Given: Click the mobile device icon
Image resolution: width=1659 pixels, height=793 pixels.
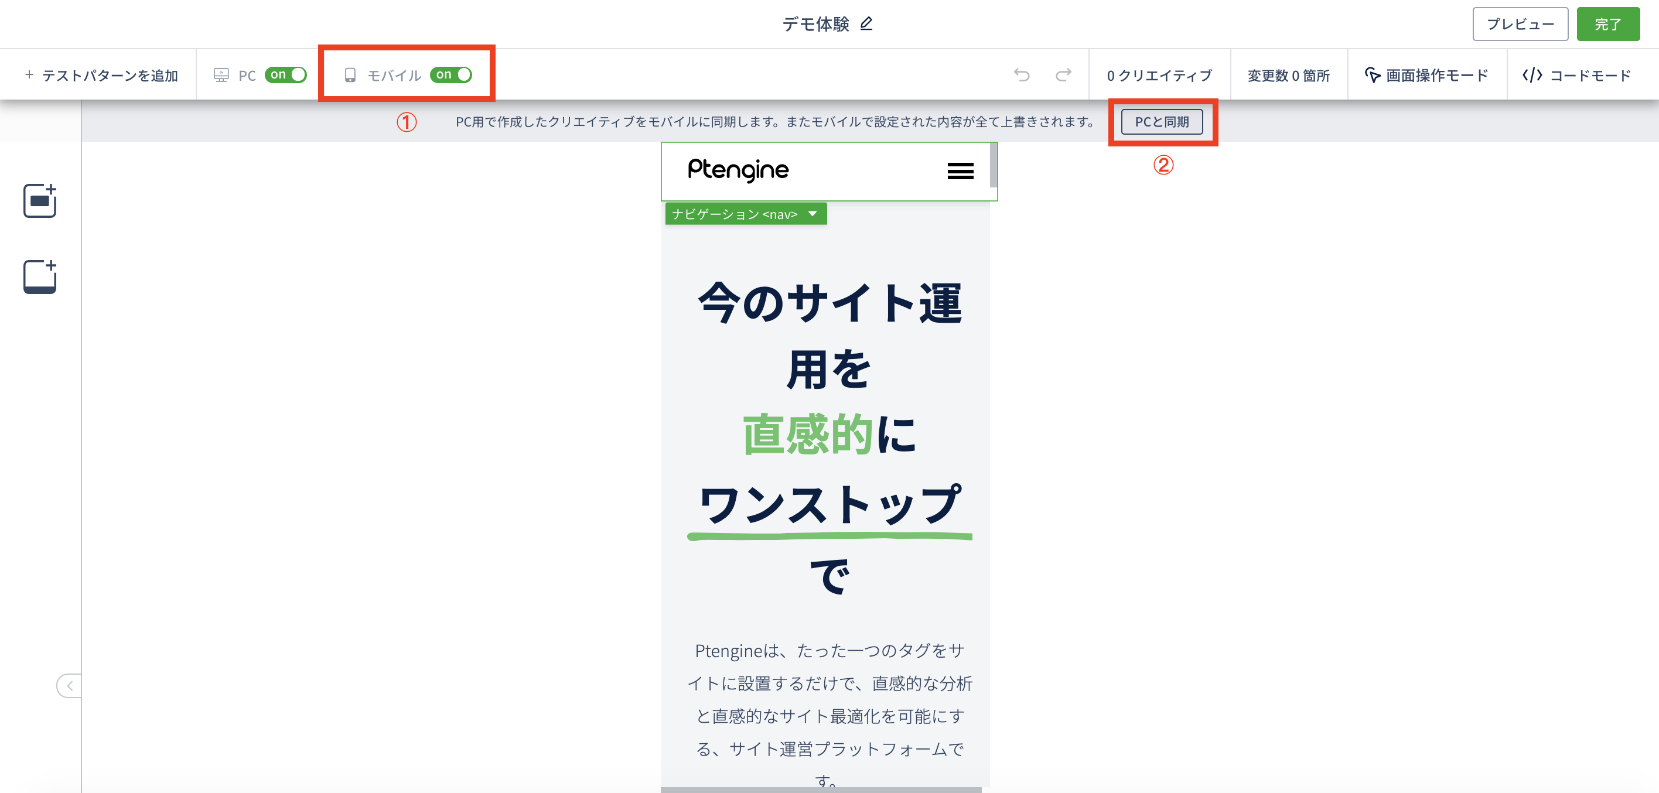Looking at the screenshot, I should click(350, 76).
